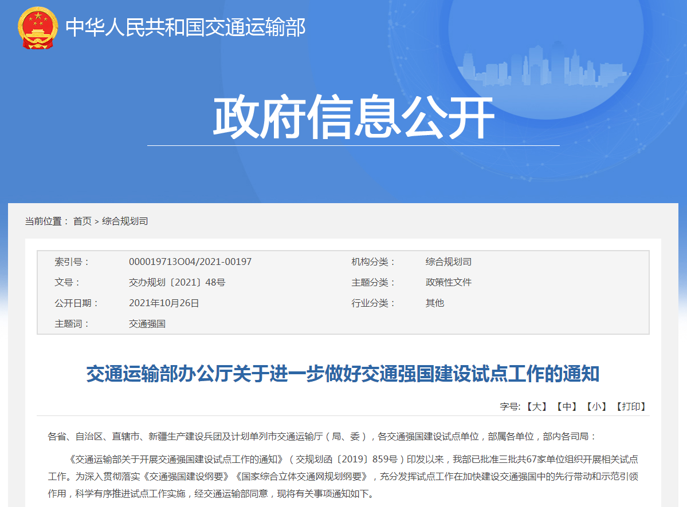Select 其他 industry category value
This screenshot has height=507, width=687.
coord(435,303)
